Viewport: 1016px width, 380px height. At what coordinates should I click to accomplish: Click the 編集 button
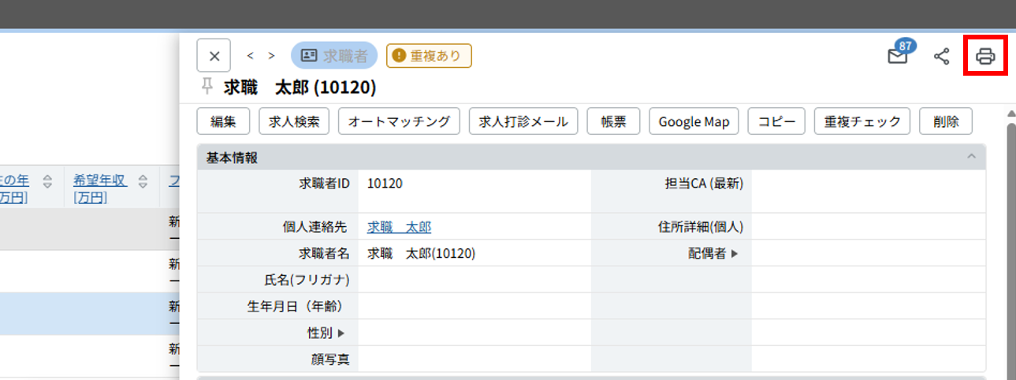pyautogui.click(x=223, y=121)
